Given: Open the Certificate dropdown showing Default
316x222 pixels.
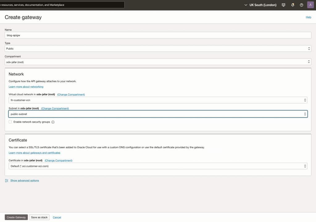Looking at the screenshot, I should (158, 166).
